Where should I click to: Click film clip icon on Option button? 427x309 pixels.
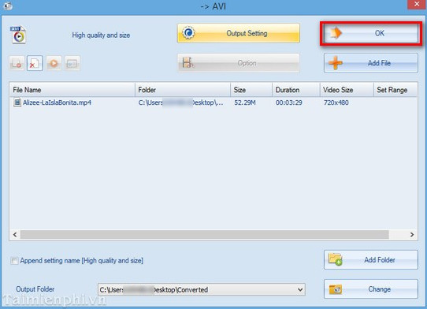[188, 63]
